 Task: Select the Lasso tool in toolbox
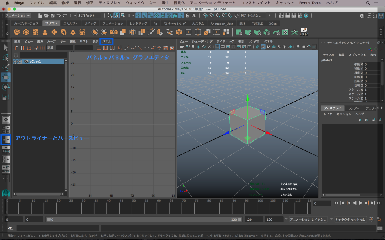(x=6, y=58)
